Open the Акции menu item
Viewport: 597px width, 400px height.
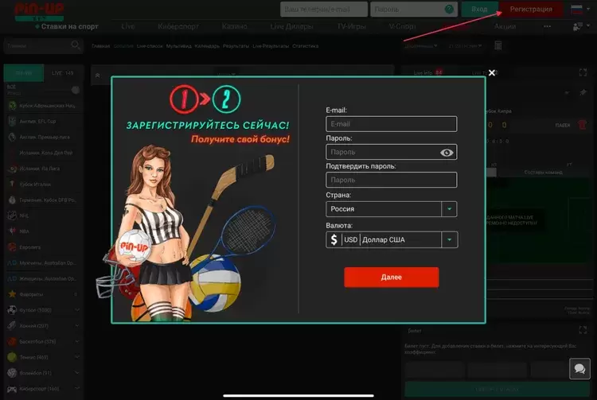(x=505, y=26)
